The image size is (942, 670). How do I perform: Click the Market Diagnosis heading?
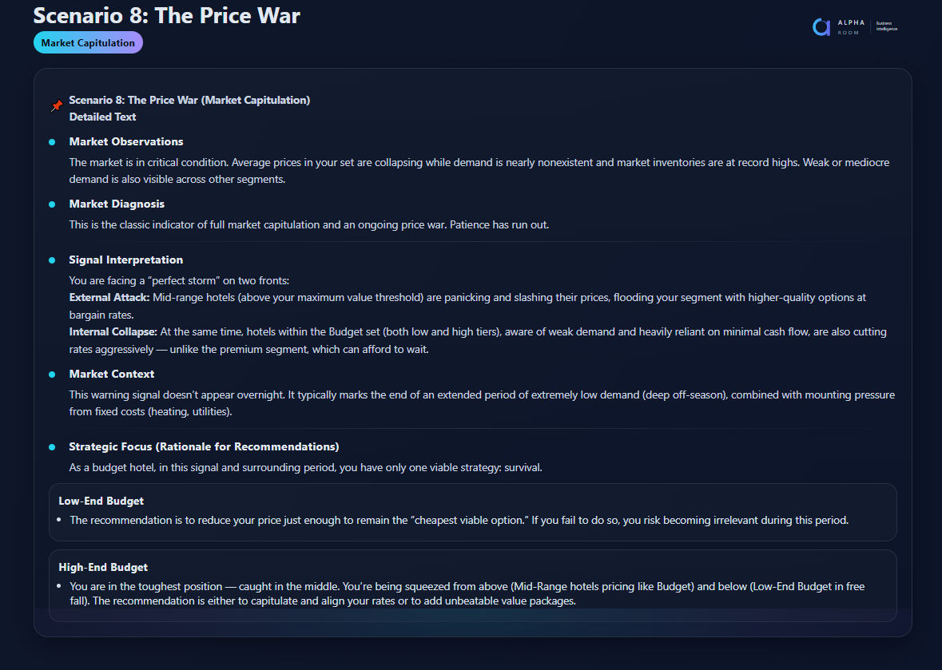[117, 204]
